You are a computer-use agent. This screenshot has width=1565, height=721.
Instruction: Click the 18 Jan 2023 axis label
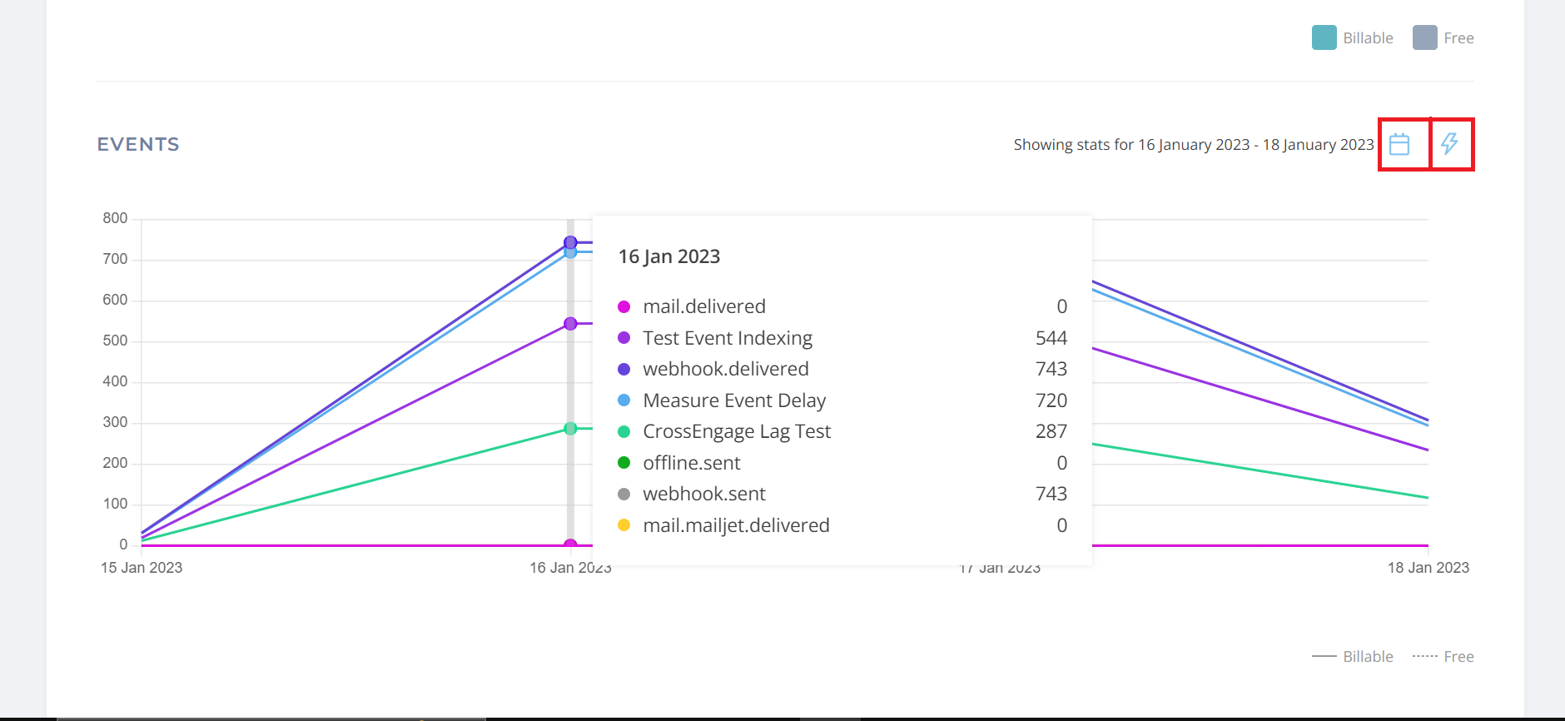[1428, 568]
